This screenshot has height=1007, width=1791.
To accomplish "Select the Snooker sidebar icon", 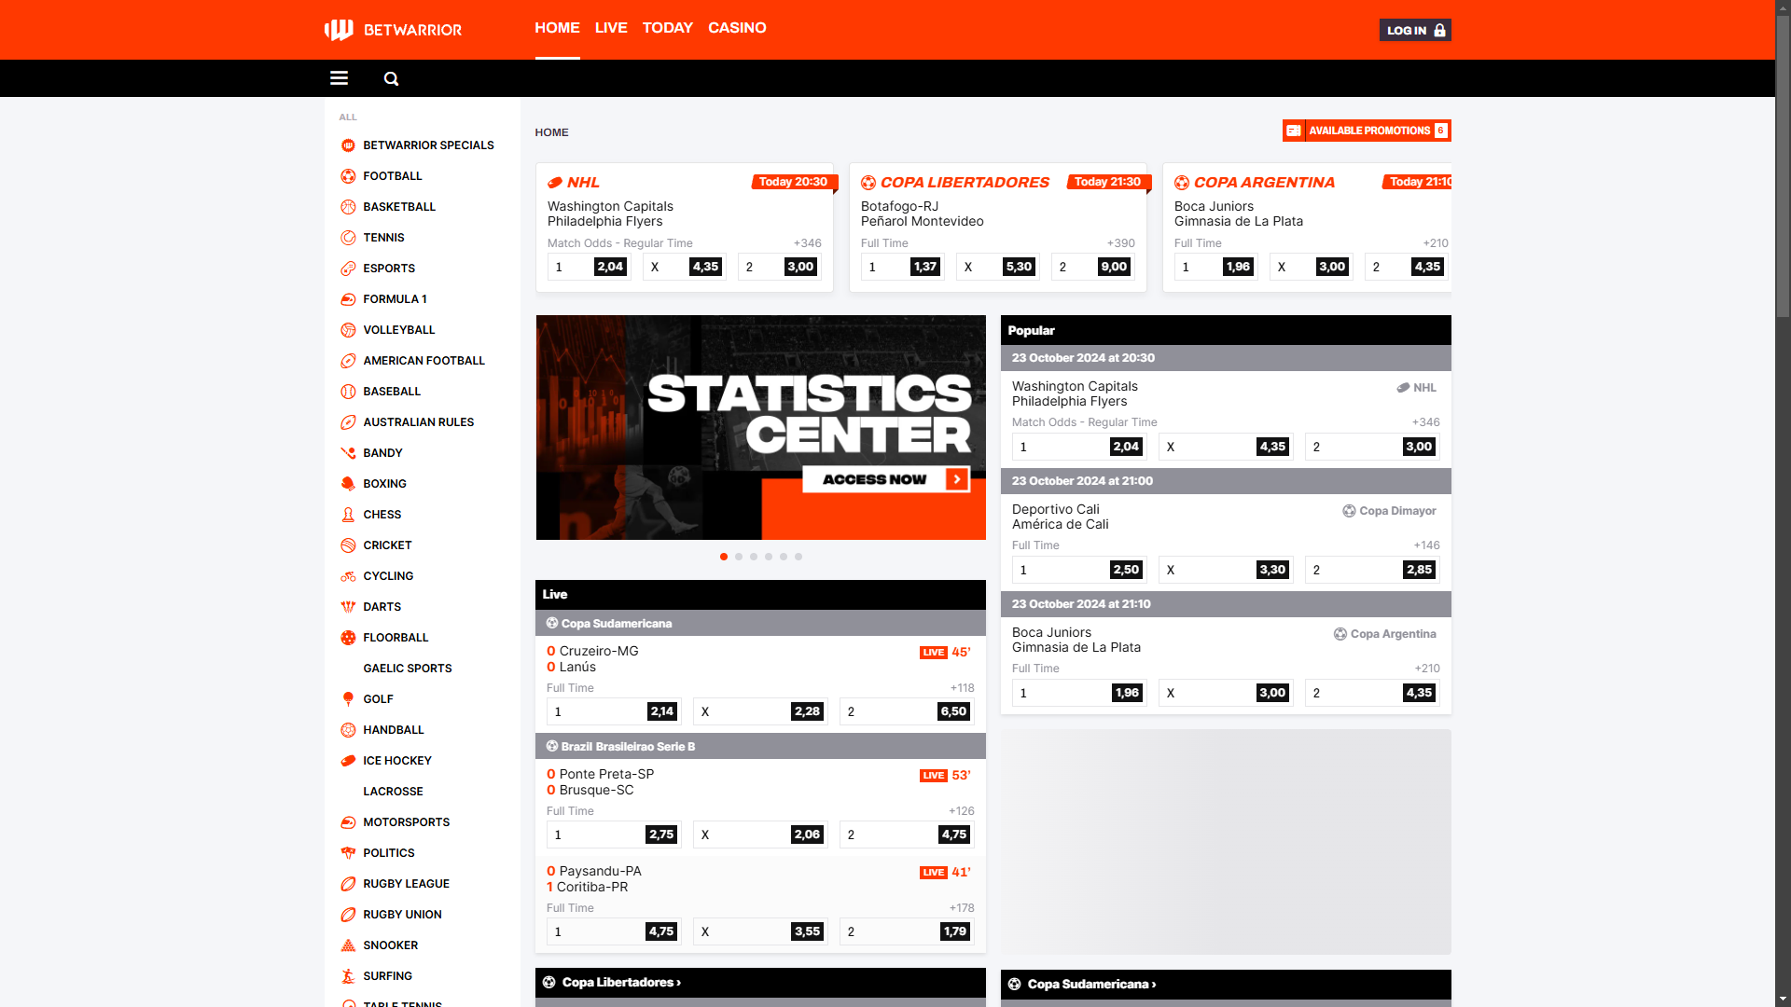I will click(348, 945).
